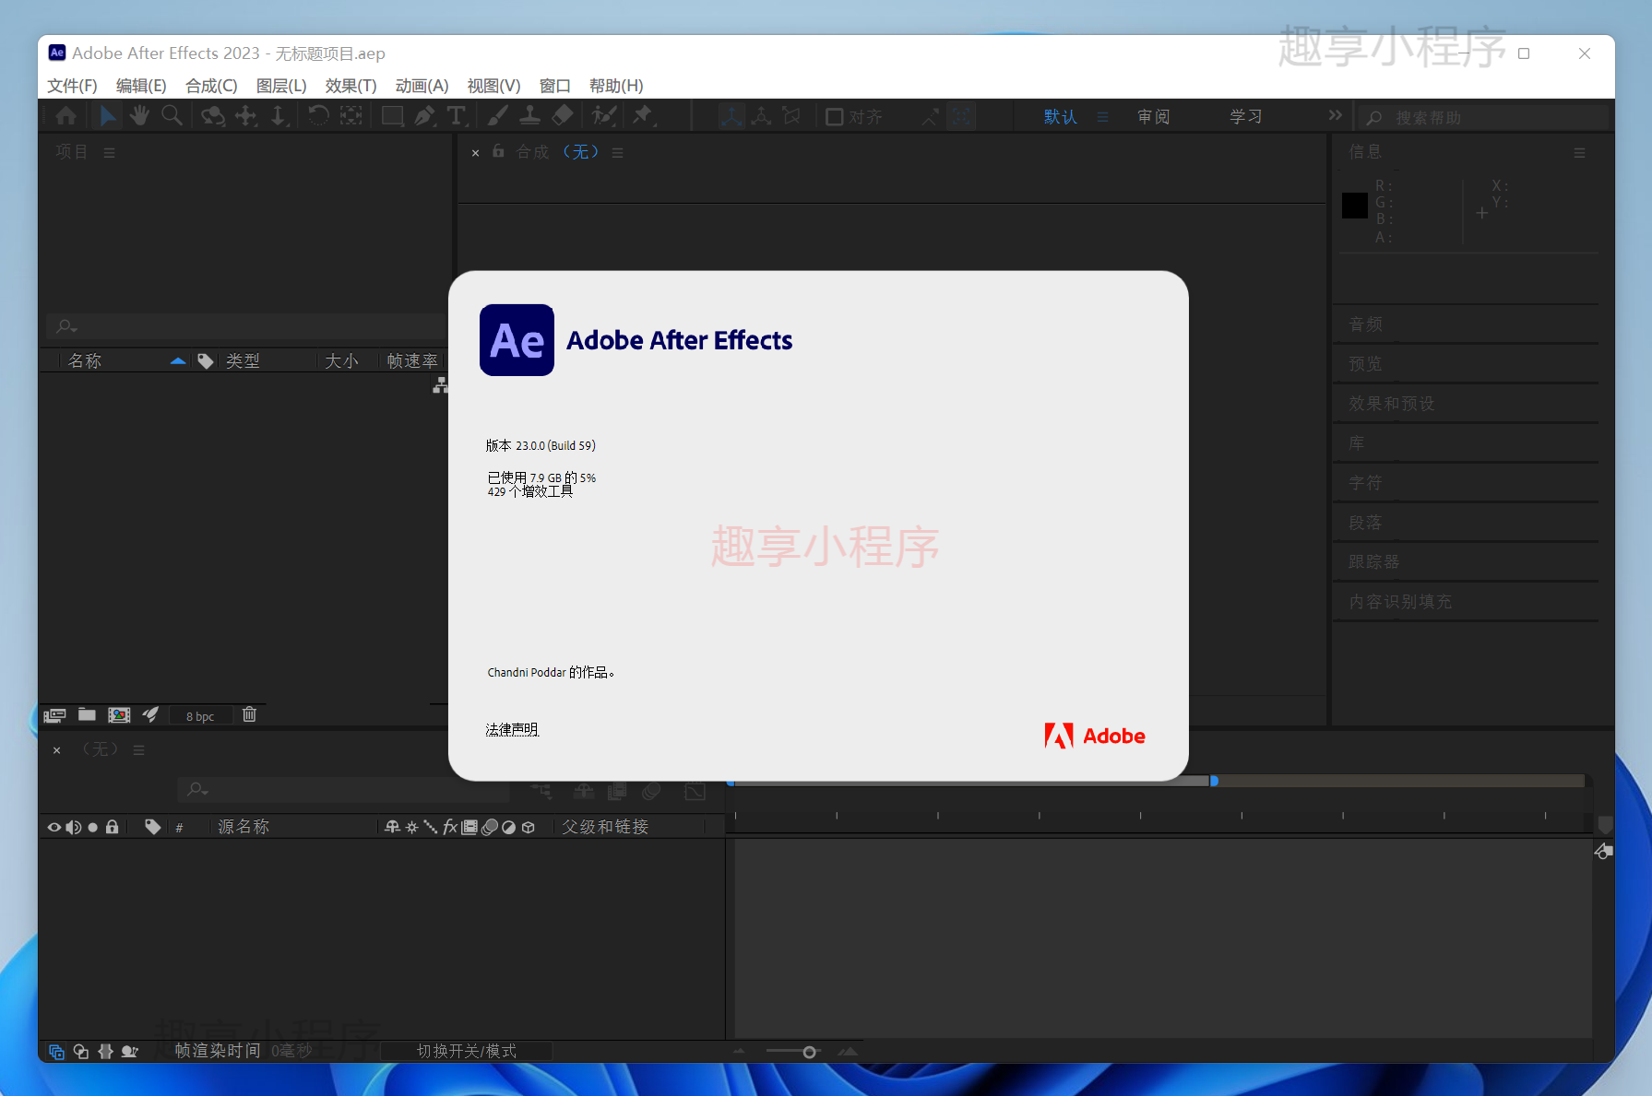This screenshot has width=1652, height=1096.
Task: Click the rocket project settings icon
Action: [x=150, y=714]
